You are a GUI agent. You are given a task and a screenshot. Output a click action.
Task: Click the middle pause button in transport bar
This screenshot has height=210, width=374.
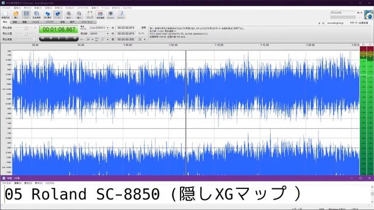(x=58, y=38)
